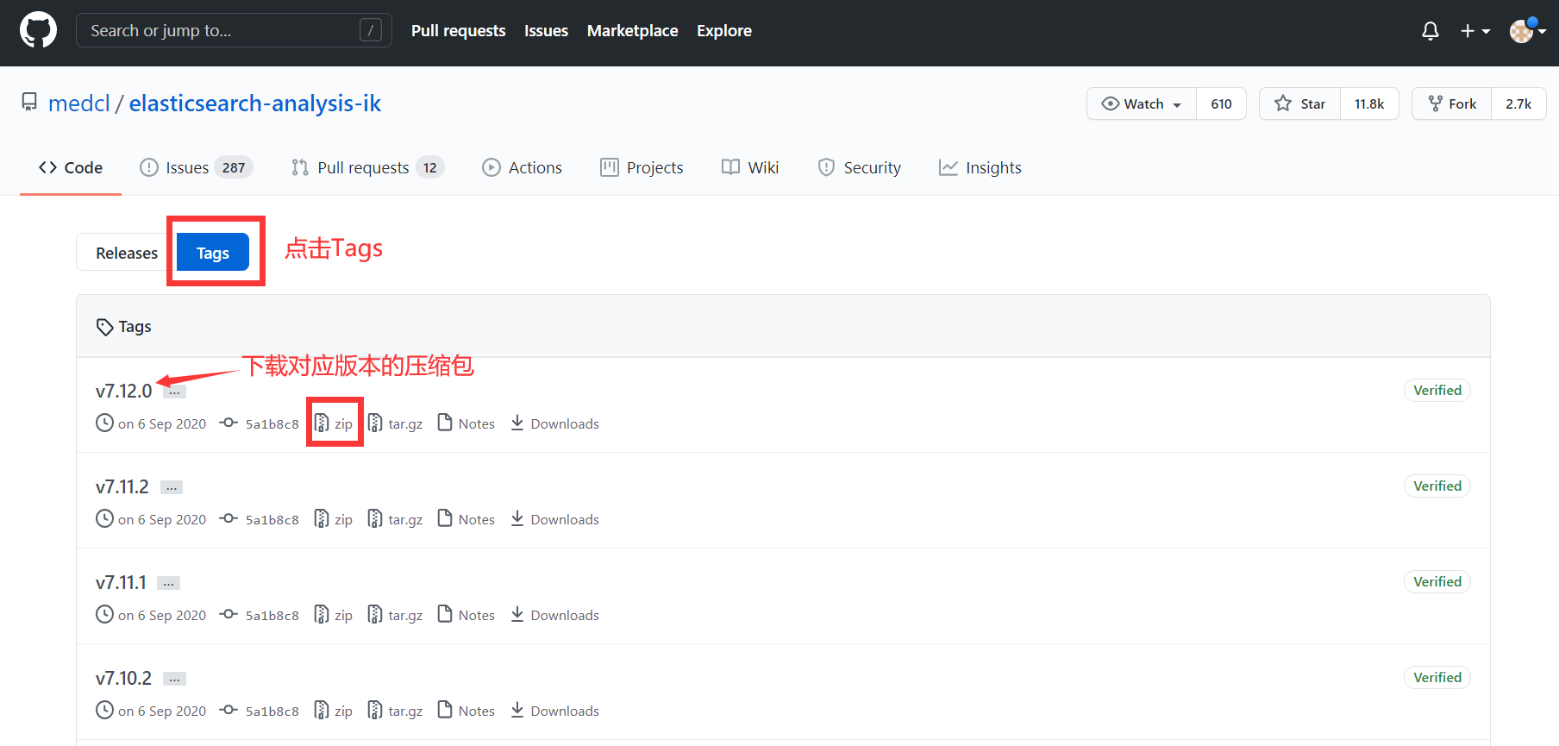The image size is (1559, 746).
Task: Click the Verified badge for v7.11.2
Action: 1437,486
